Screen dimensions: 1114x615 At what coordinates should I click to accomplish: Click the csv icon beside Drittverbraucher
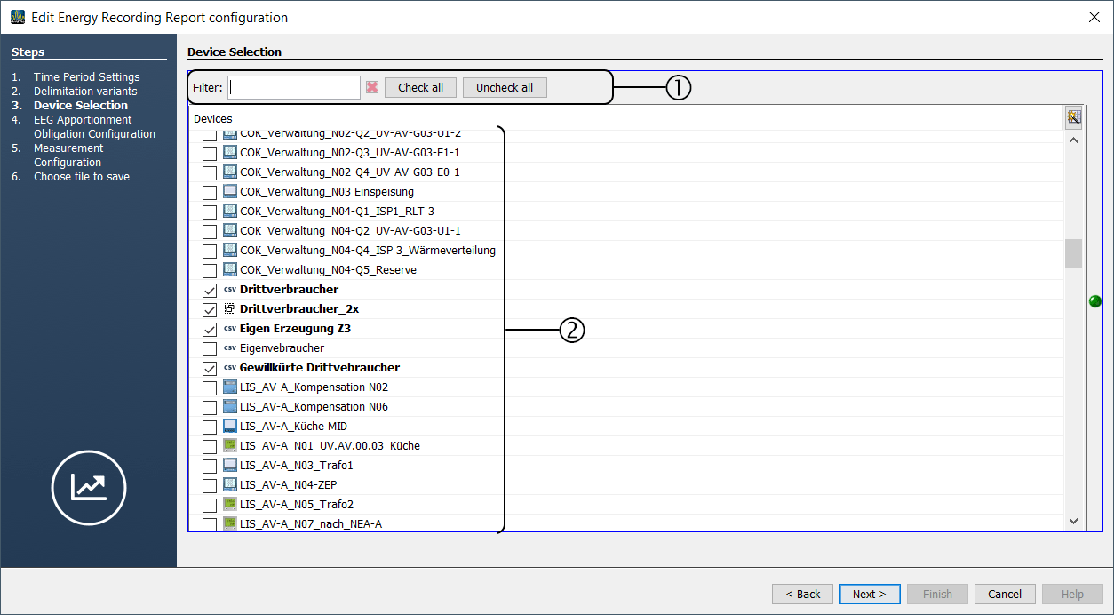pos(230,290)
